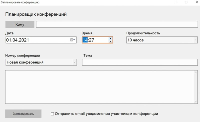The width and height of the screenshot is (200, 122).
Task: Click the Запланировать button
Action: (23, 114)
